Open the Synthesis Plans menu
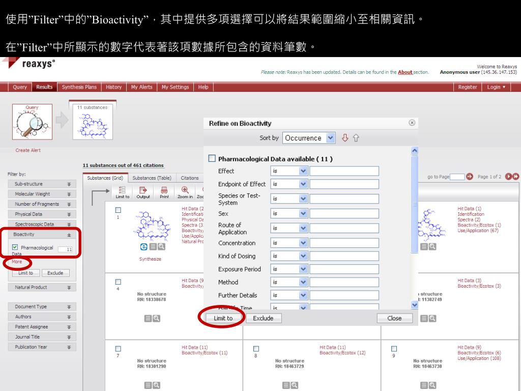521x391 pixels. tap(79, 87)
